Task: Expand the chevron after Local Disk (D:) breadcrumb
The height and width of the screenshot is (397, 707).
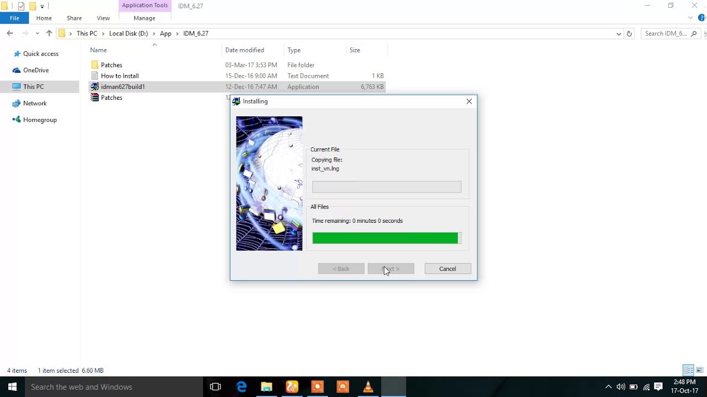Action: (x=154, y=34)
